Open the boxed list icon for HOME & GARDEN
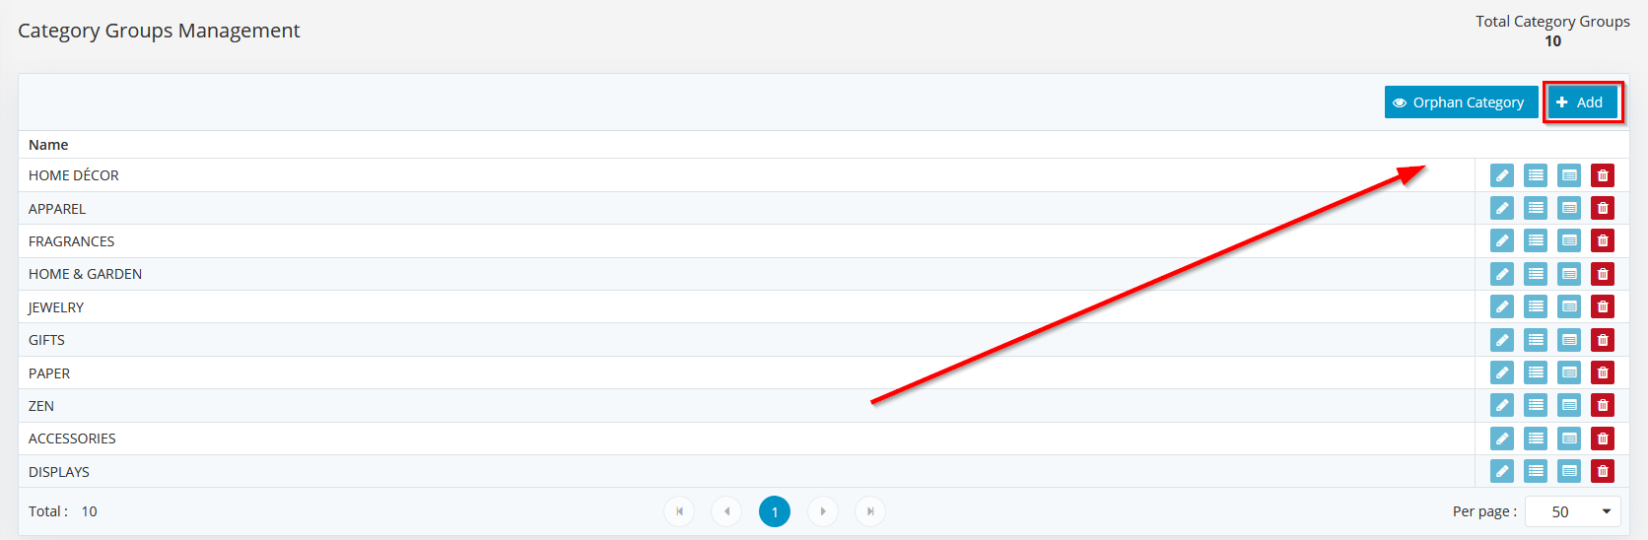The height and width of the screenshot is (540, 1648). pos(1569,274)
